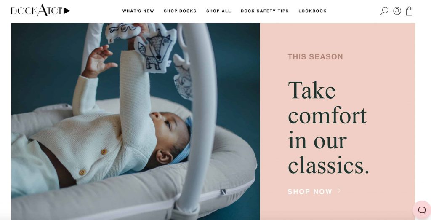Viewport: 431px width, 220px height.
Task: Open the Dock Safety Tips page
Action: (265, 11)
